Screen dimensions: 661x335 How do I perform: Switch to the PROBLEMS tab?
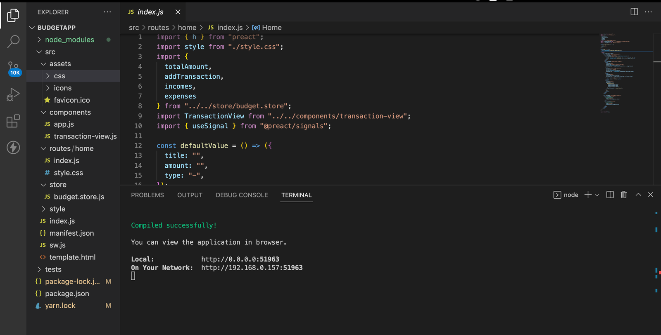point(147,195)
